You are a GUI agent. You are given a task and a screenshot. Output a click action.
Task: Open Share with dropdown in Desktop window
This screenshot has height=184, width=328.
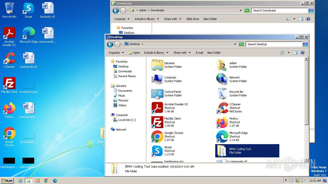click(x=182, y=53)
